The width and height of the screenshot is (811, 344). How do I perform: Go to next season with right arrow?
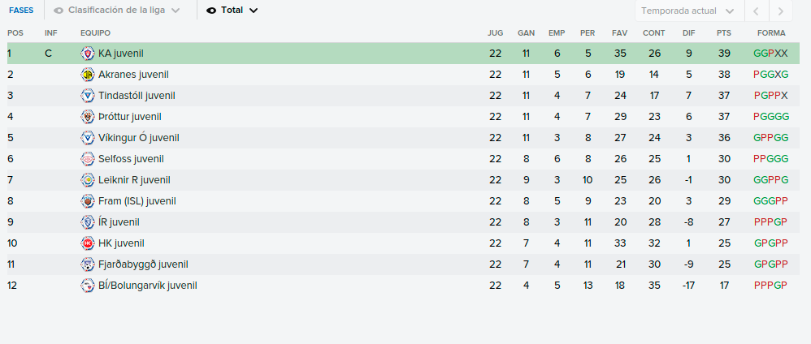(781, 11)
